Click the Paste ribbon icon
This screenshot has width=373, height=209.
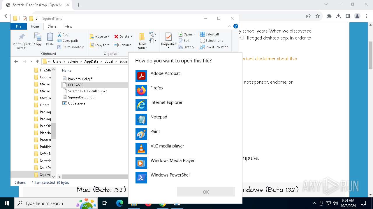click(50, 39)
